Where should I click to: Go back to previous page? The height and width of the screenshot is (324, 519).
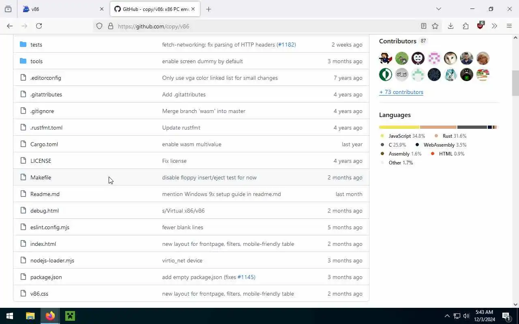tap(10, 26)
